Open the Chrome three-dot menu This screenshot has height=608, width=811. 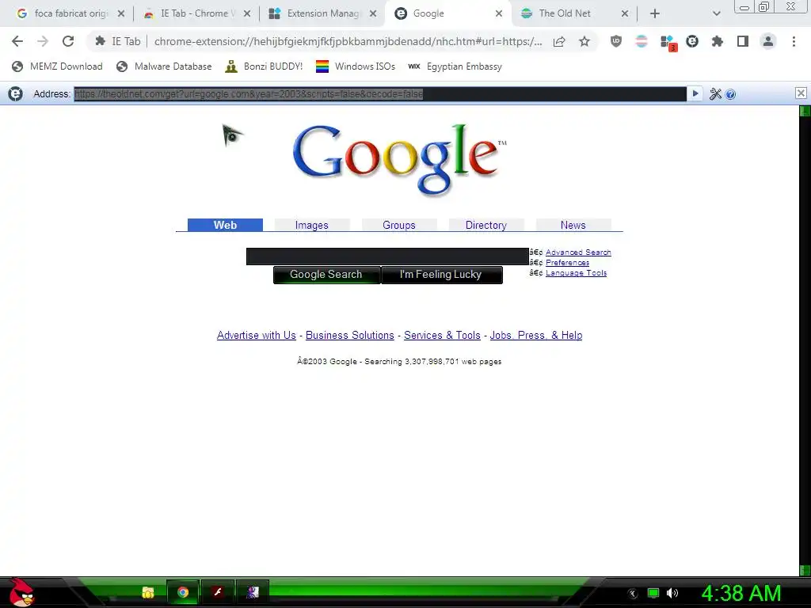(x=794, y=41)
